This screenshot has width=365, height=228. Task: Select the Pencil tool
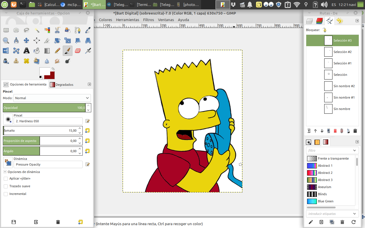(57, 51)
